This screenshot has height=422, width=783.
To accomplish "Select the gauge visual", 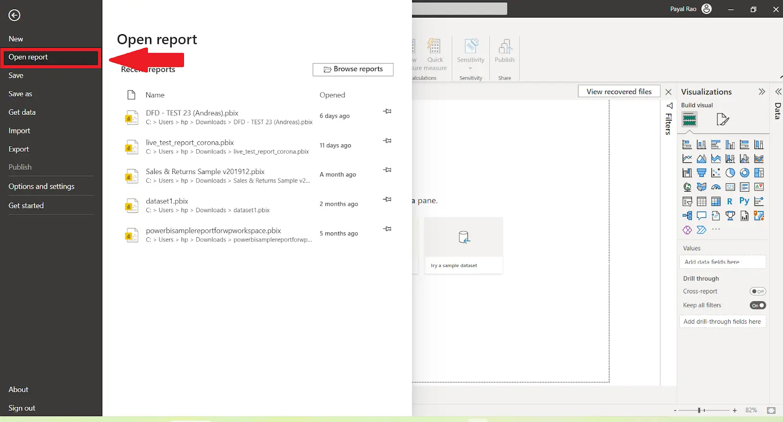I will [x=715, y=187].
